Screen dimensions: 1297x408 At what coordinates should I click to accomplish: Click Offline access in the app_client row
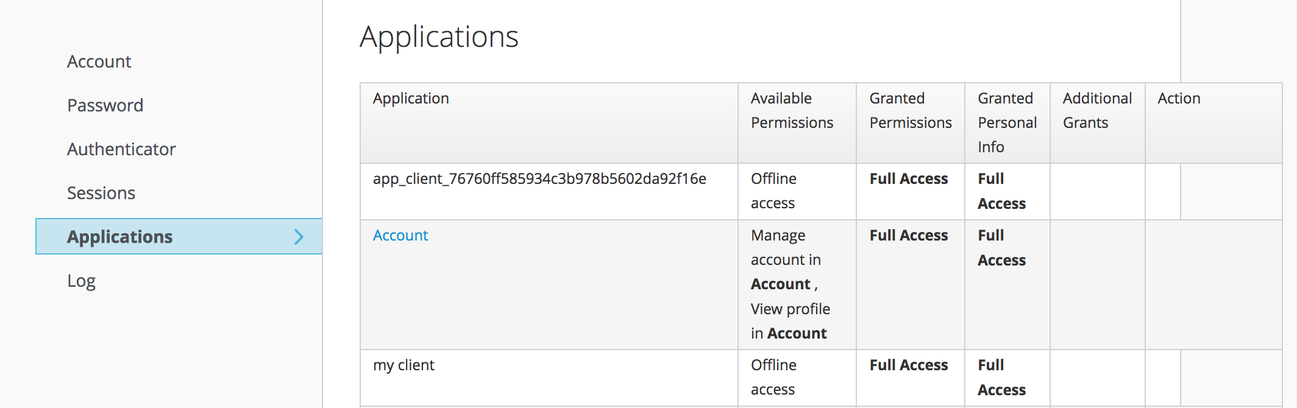pyautogui.click(x=773, y=191)
